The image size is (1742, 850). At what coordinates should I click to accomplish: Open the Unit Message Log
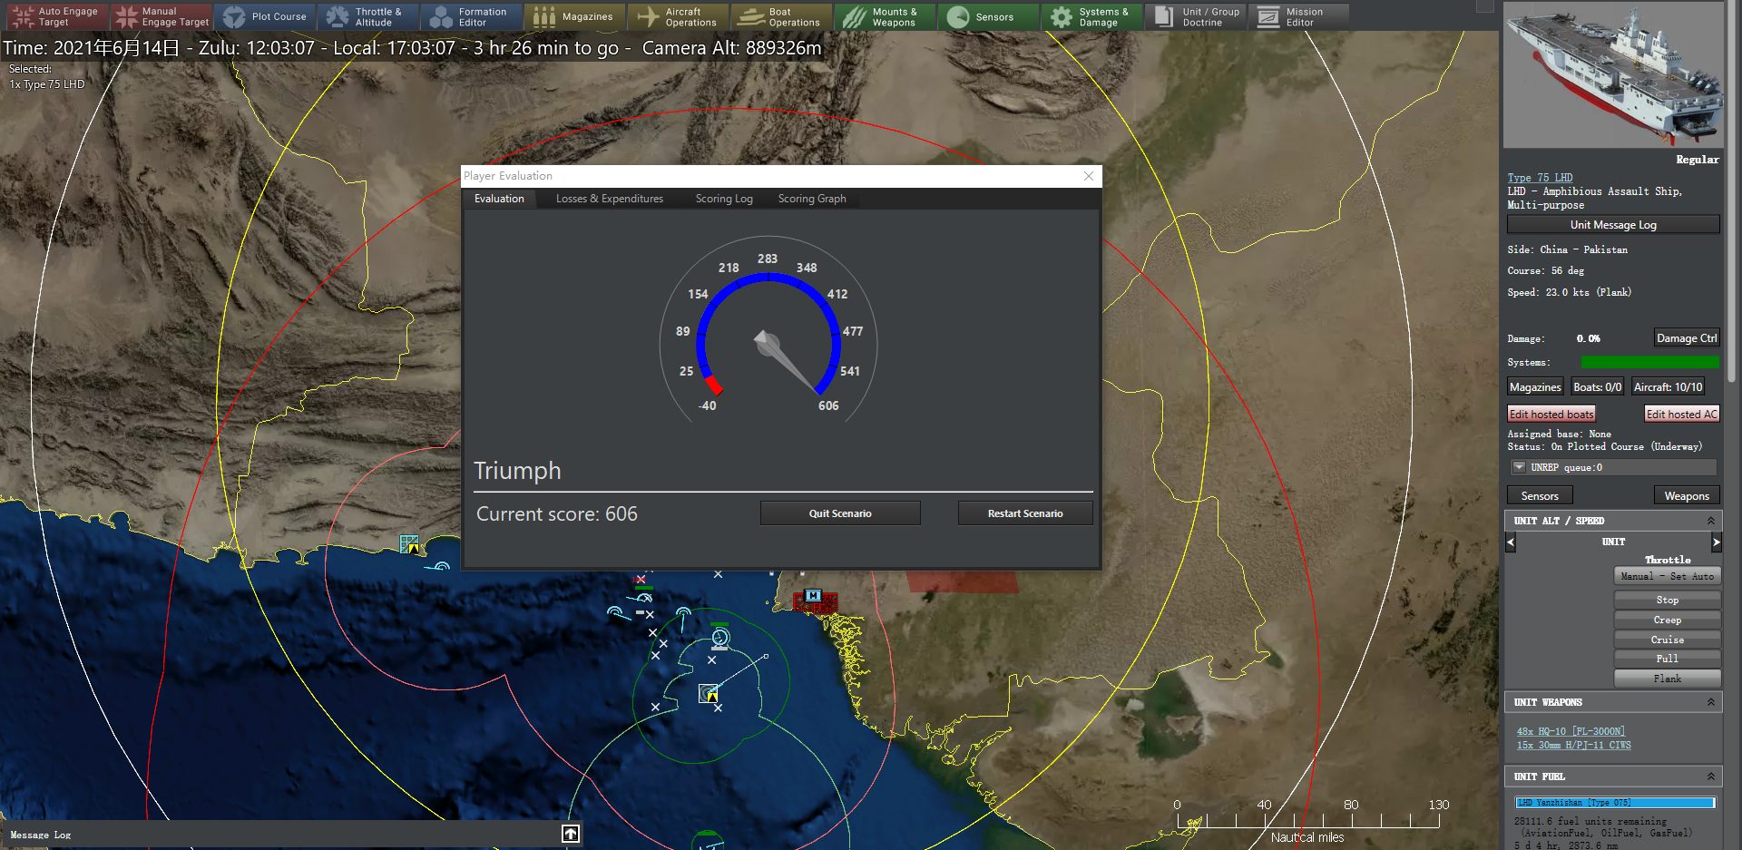[1613, 225]
